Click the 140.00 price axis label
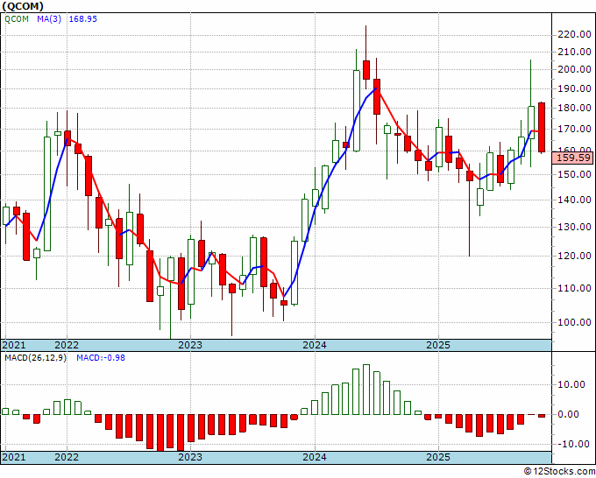Screen dimensions: 596x478 click(x=574, y=200)
